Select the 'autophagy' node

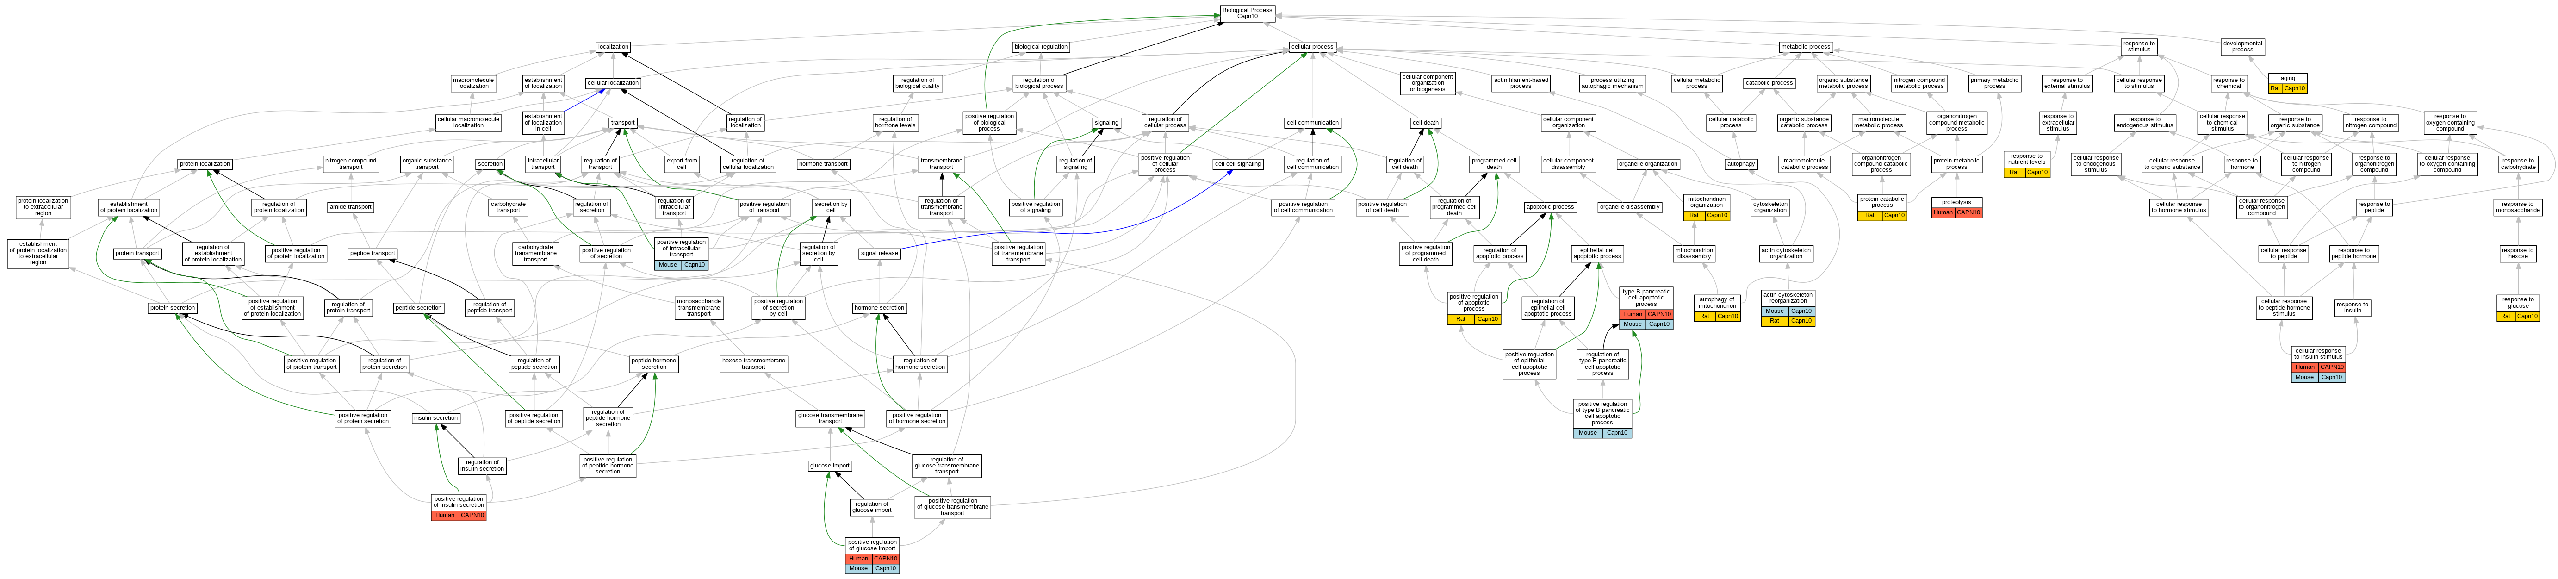pyautogui.click(x=1741, y=164)
